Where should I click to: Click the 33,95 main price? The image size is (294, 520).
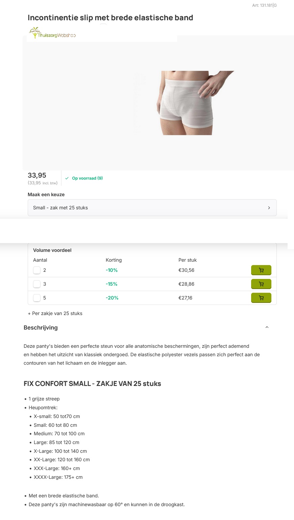pos(37,175)
